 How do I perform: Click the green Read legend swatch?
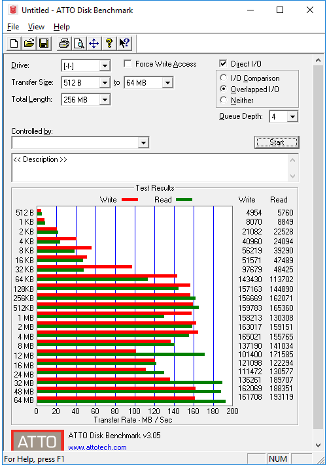[184, 200]
